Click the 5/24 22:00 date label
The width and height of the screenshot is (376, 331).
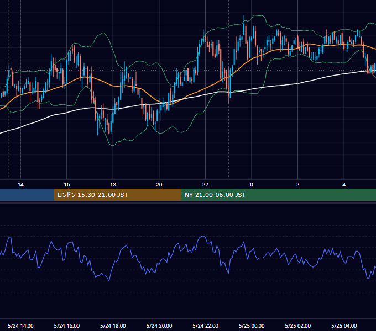206,325
